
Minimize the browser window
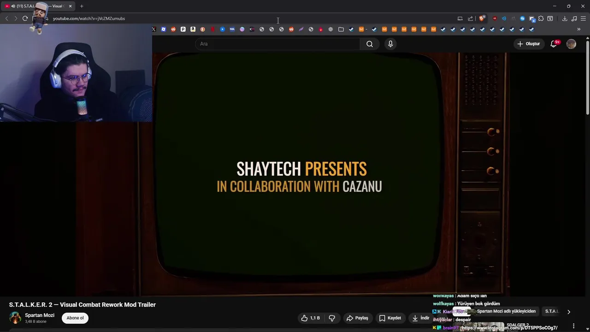[x=555, y=6]
